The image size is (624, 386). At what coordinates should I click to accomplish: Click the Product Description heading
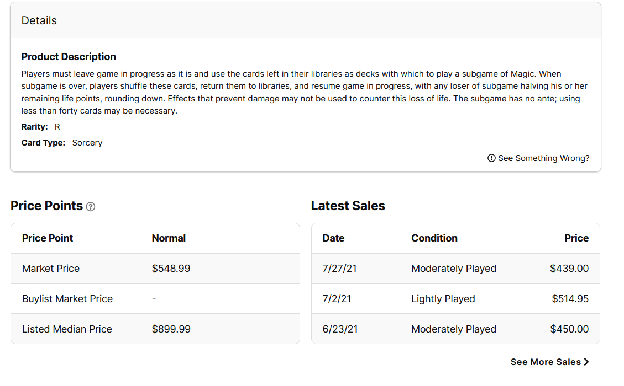[69, 57]
